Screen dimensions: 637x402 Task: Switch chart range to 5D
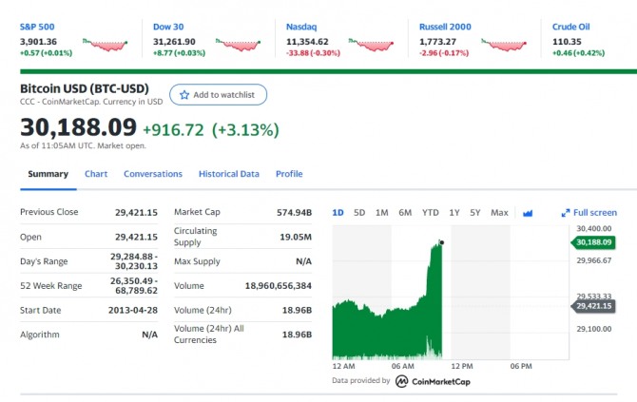point(359,213)
